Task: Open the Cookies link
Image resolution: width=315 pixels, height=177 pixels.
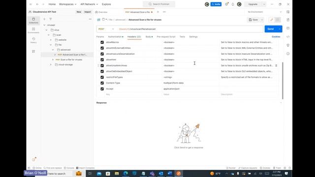Action: tap(276, 37)
